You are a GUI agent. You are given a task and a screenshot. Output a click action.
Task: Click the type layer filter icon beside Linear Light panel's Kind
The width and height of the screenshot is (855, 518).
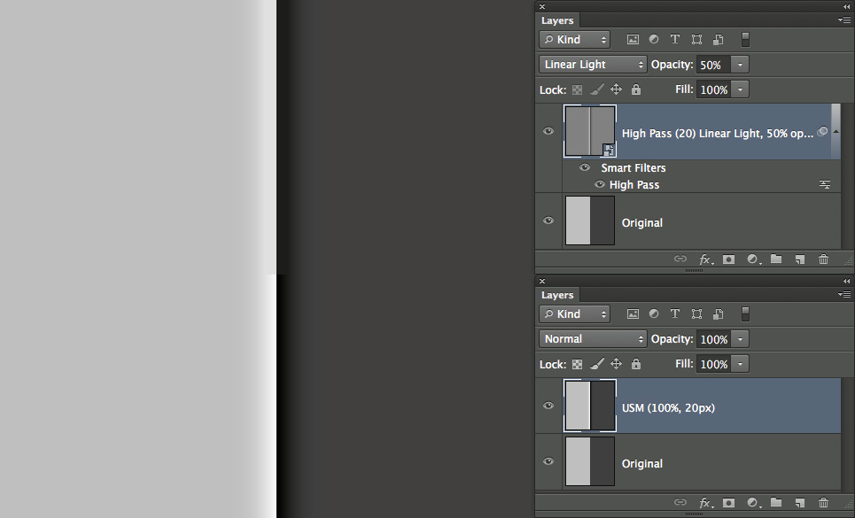coord(675,40)
